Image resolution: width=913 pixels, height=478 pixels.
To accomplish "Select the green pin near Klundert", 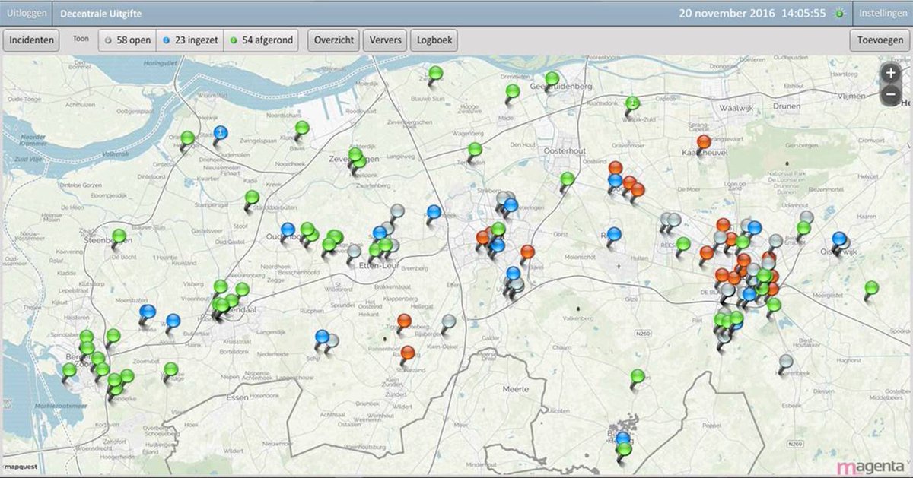I will click(x=302, y=128).
